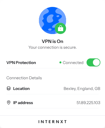105x128 pixels.
Task: Click the blue globe icon
Action: [52, 20]
